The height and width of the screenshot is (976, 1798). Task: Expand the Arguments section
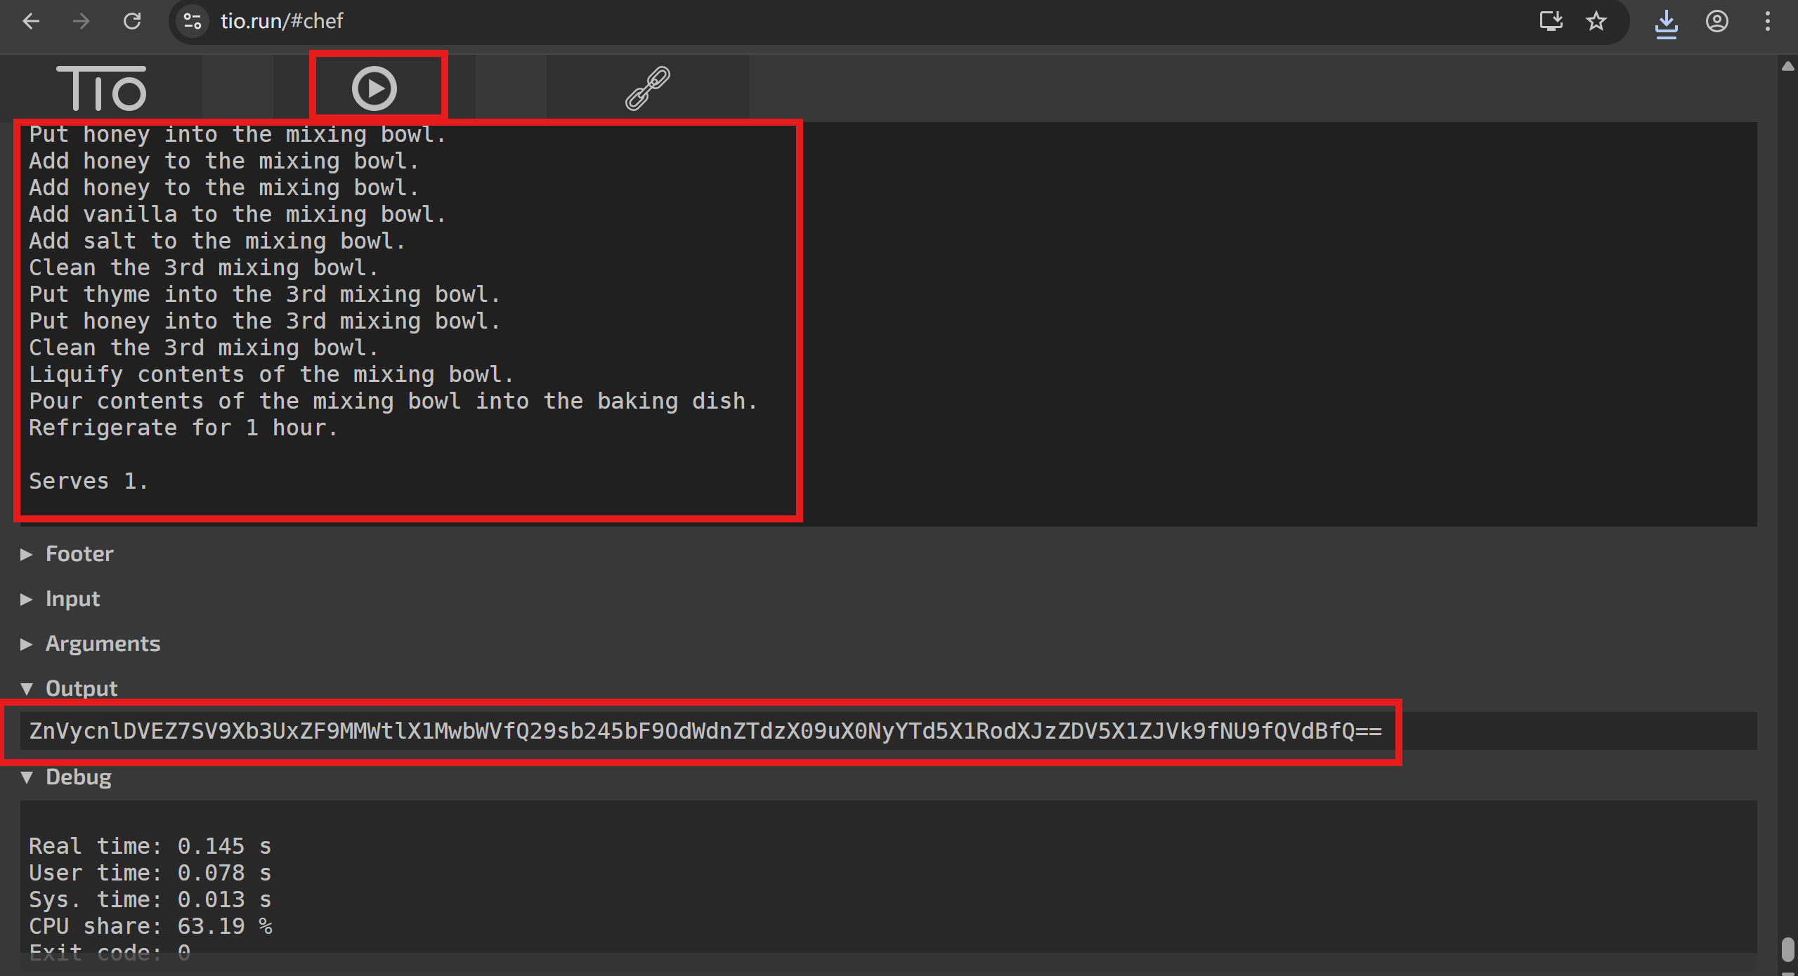(91, 644)
